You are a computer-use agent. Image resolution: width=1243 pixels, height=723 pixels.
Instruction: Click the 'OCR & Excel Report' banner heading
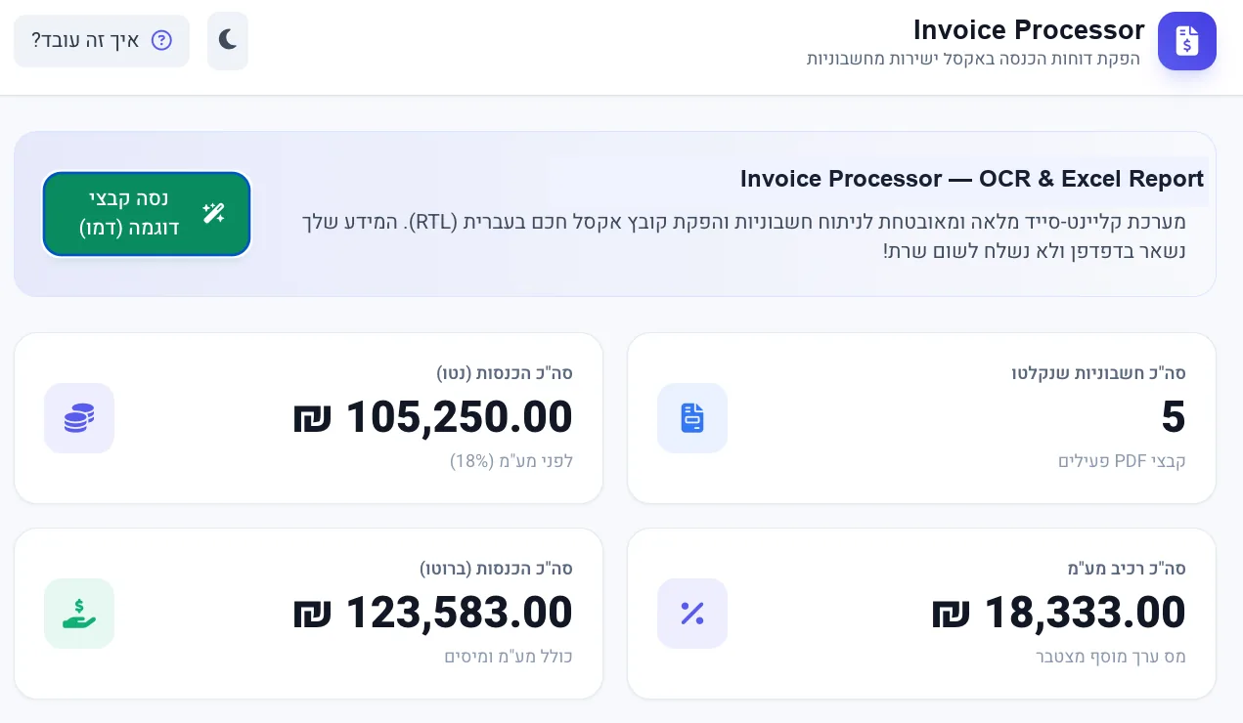click(972, 179)
